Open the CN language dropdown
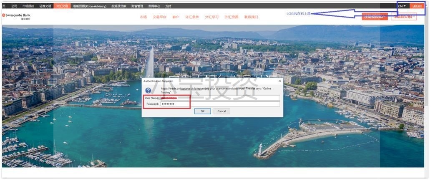This screenshot has width=433, height=184. (402, 6)
